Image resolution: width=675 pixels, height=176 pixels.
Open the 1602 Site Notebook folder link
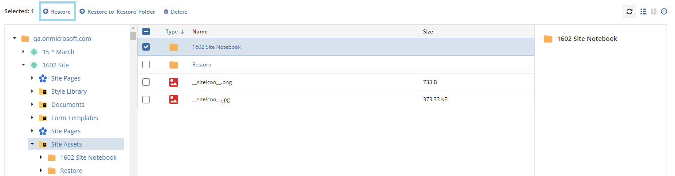click(217, 47)
